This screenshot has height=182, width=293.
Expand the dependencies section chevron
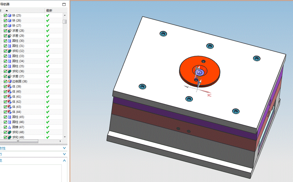64,148
